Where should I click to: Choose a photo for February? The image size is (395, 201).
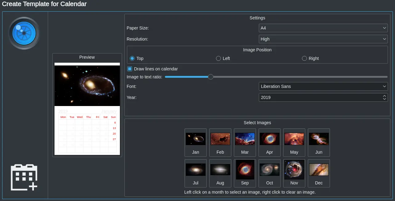click(x=220, y=139)
